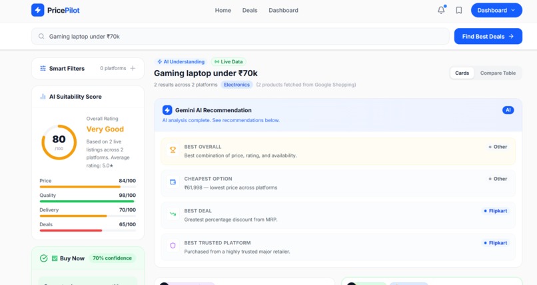Image resolution: width=537 pixels, height=285 pixels.
Task: Open Home in the top navigation
Action: (223, 10)
